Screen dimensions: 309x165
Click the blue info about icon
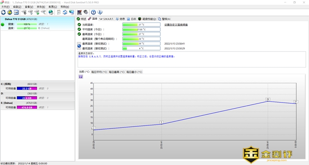point(100,12)
